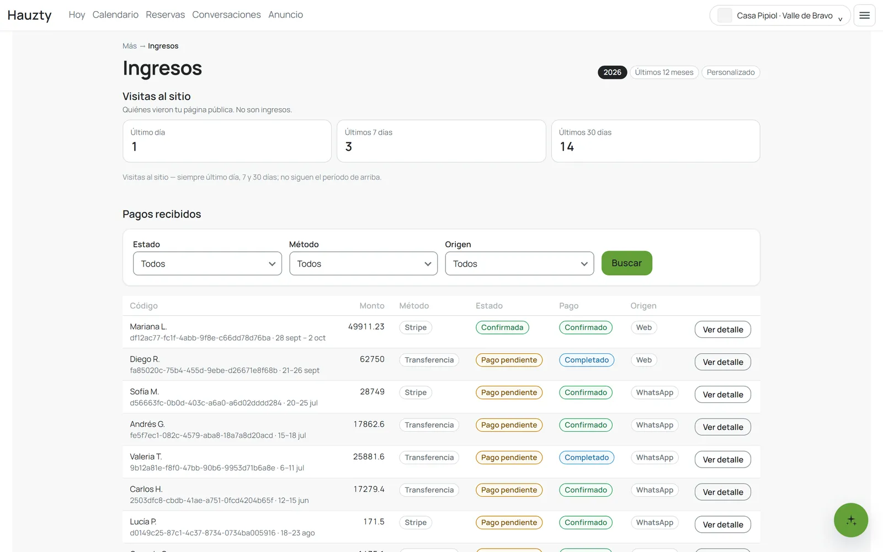Choose the Personalizado period option

point(731,72)
